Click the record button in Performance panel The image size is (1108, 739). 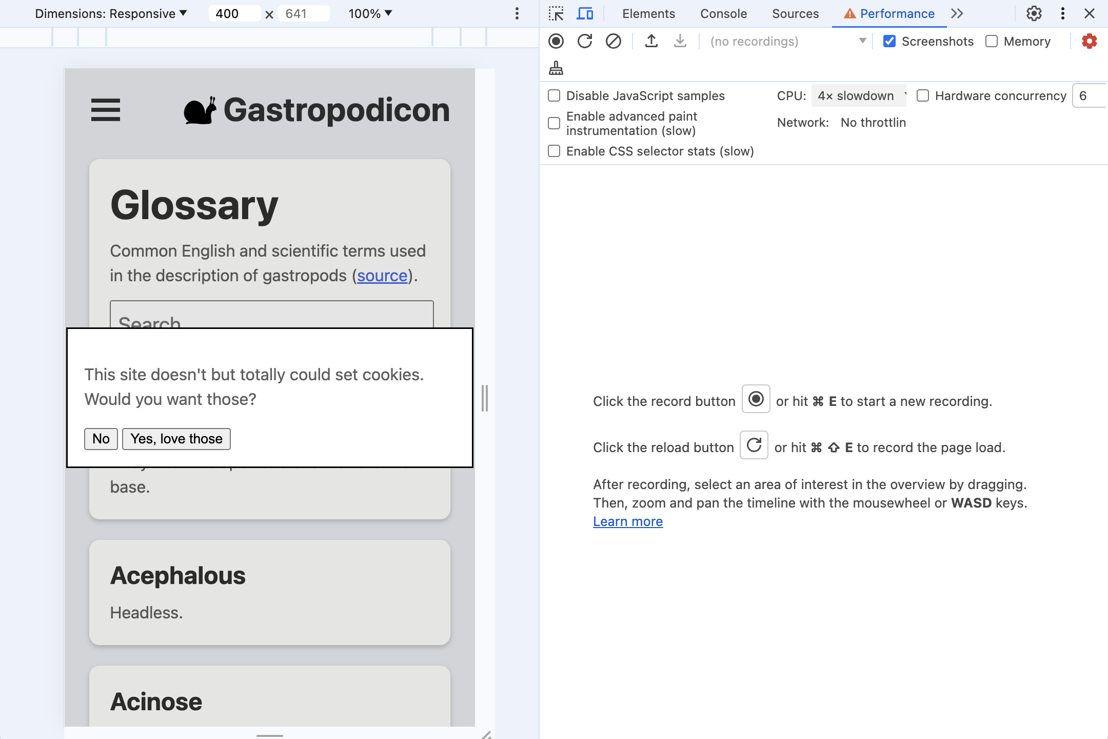pyautogui.click(x=557, y=41)
